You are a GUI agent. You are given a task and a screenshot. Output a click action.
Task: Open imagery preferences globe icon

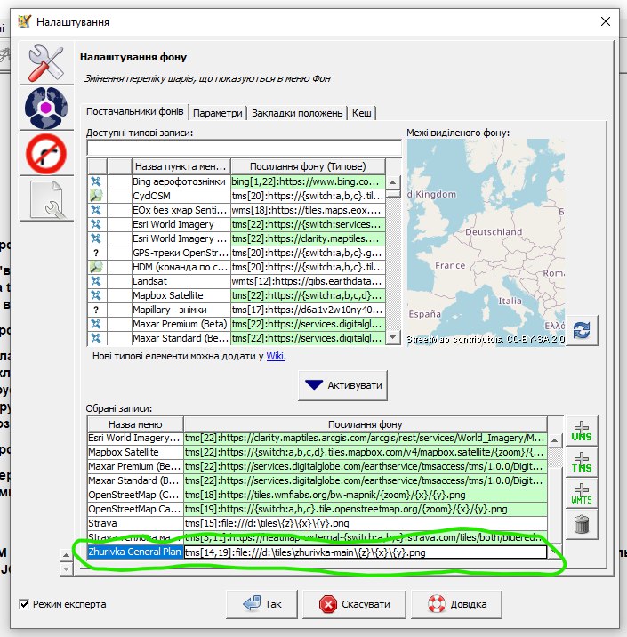click(x=46, y=108)
